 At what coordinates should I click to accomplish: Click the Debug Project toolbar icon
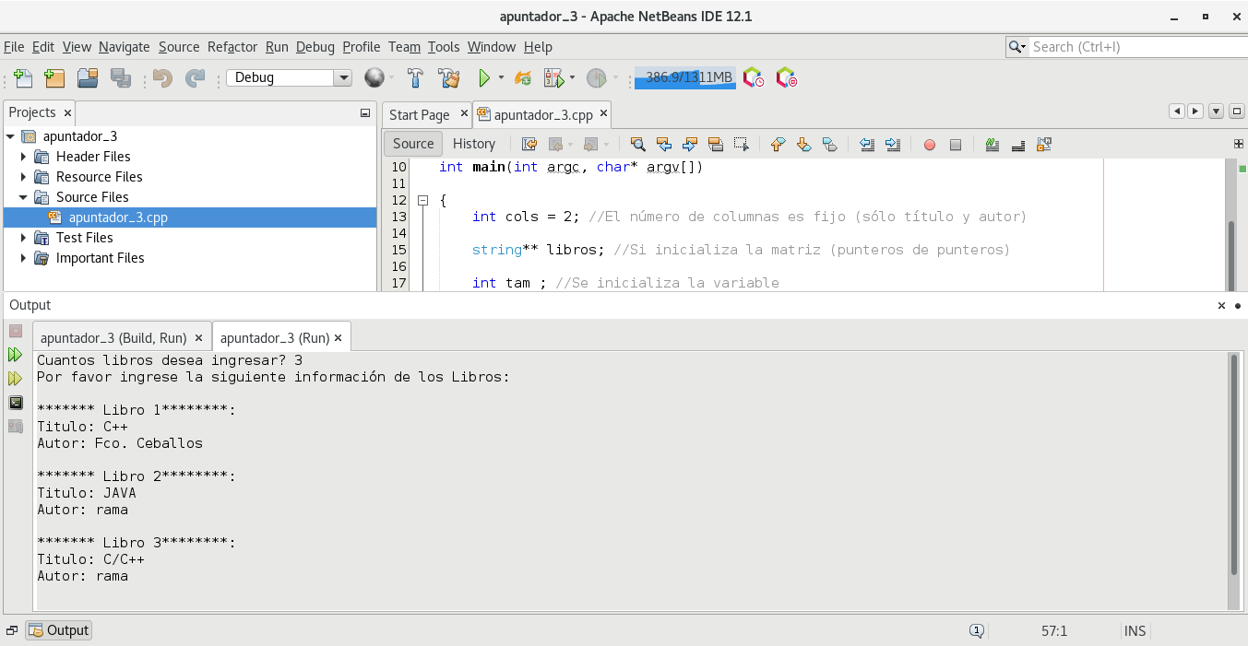point(553,78)
